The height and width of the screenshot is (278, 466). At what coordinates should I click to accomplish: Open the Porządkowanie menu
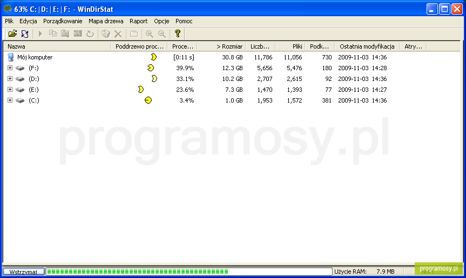coord(63,21)
